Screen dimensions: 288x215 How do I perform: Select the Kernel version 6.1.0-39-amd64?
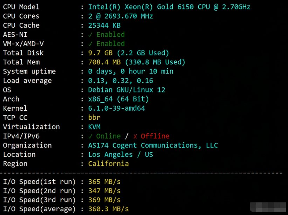pos(117,109)
